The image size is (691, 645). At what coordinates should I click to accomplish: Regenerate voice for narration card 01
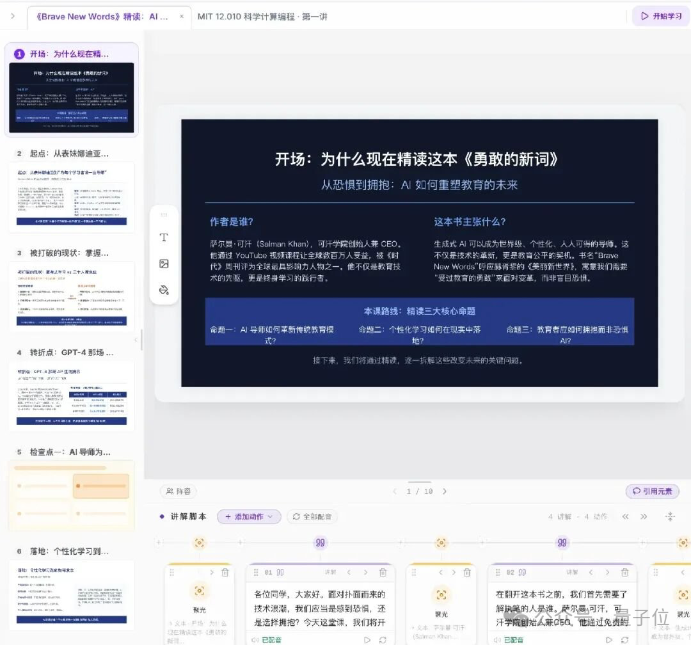click(383, 640)
